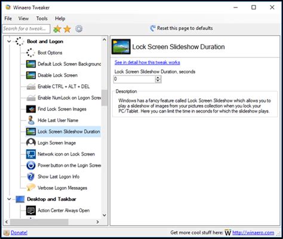Image resolution: width=283 pixels, height=239 pixels.
Task: Click the Reset page refresh arrow icon
Action: click(153, 28)
